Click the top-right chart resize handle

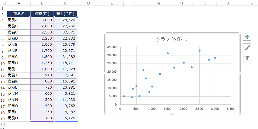click(240, 33)
